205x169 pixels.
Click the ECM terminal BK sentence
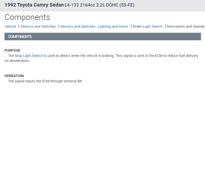pos(45,81)
